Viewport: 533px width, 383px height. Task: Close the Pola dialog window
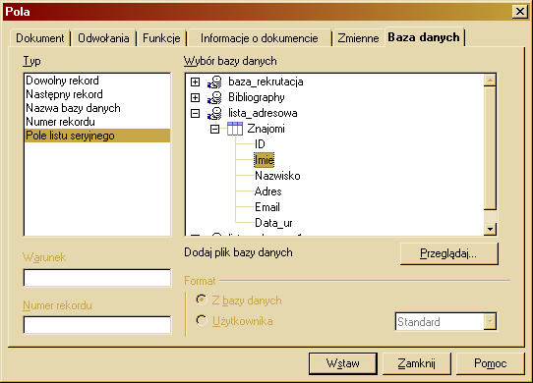(x=520, y=12)
